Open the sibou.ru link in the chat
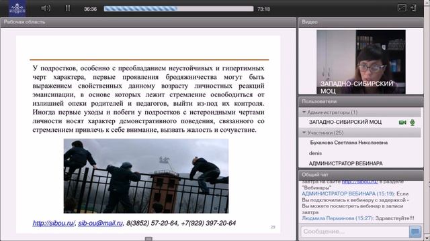This screenshot has width=430, height=241. (360, 181)
